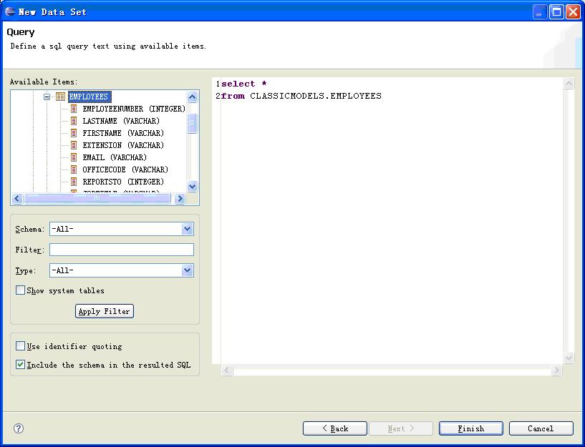Click the EMPLOYEENUMBER column icon
585x447 pixels.
pyautogui.click(x=74, y=109)
